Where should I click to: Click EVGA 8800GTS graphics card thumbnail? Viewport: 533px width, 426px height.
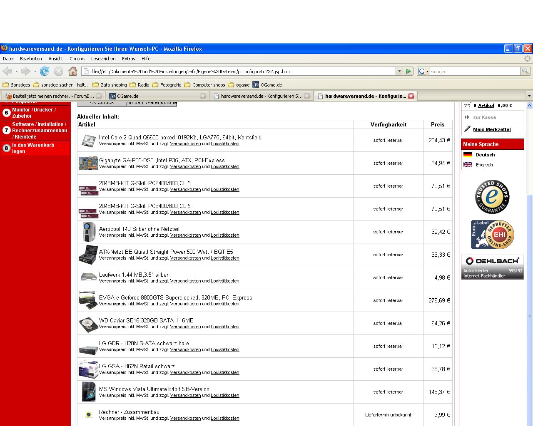88,300
